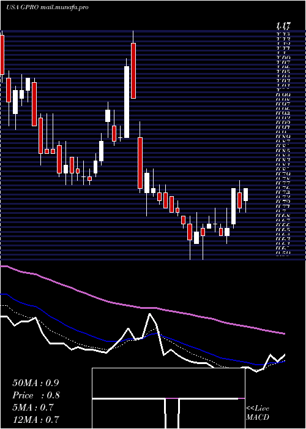Click the 50MA : 0.9 readout
The height and width of the screenshot is (429, 306).
pos(35,383)
